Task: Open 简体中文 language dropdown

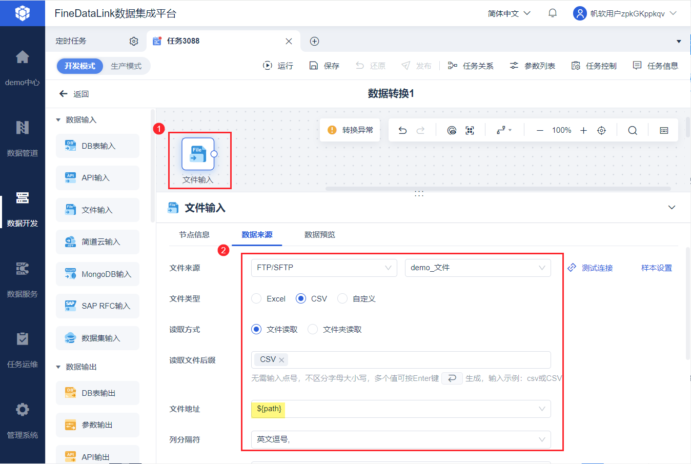Action: coord(509,13)
